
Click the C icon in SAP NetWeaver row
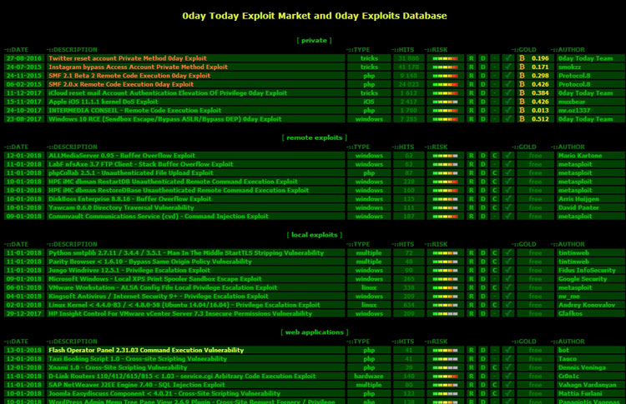(x=495, y=385)
